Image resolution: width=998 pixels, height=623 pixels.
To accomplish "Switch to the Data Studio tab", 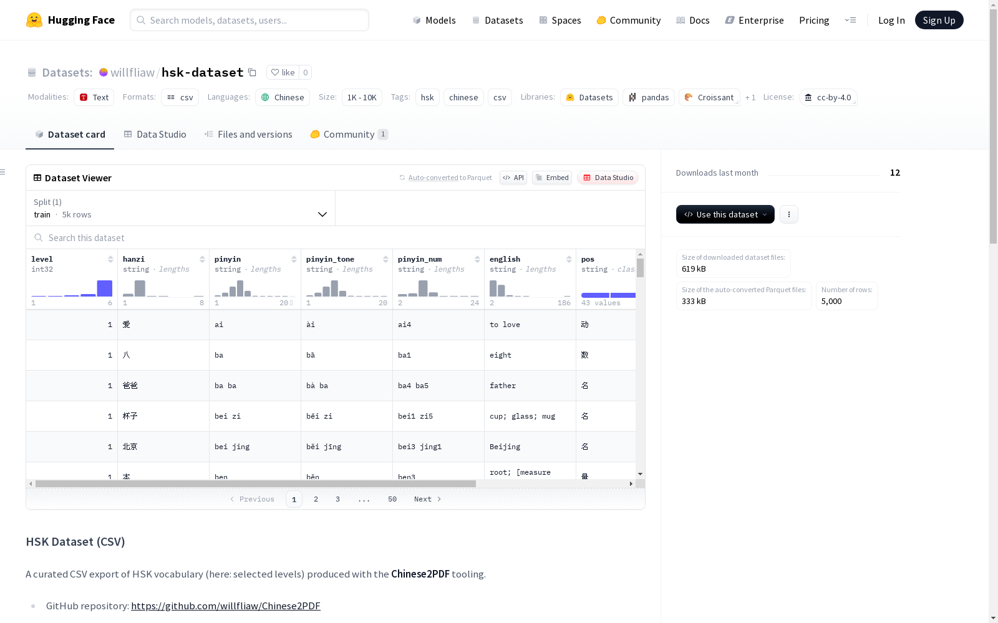I will click(x=155, y=135).
